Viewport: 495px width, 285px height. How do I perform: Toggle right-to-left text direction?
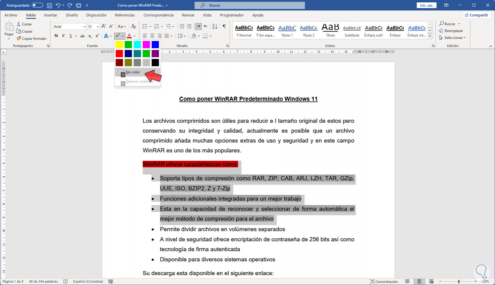205,26
